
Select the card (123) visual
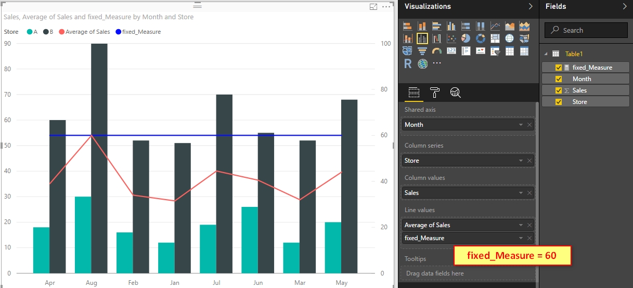coord(451,51)
